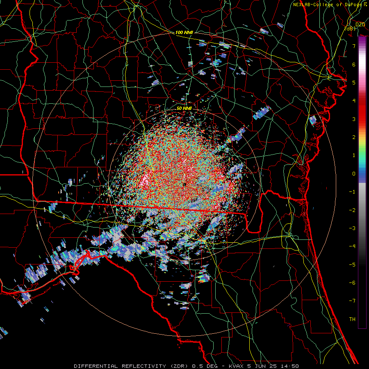Viewport: 369px width, 369px height.
Task: Click the -3 value on color scale
Action: (352, 228)
